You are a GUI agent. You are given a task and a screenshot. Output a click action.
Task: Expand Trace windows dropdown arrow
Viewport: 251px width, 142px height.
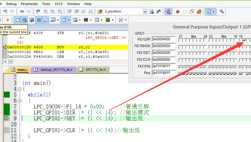pyautogui.click(x=102, y=20)
